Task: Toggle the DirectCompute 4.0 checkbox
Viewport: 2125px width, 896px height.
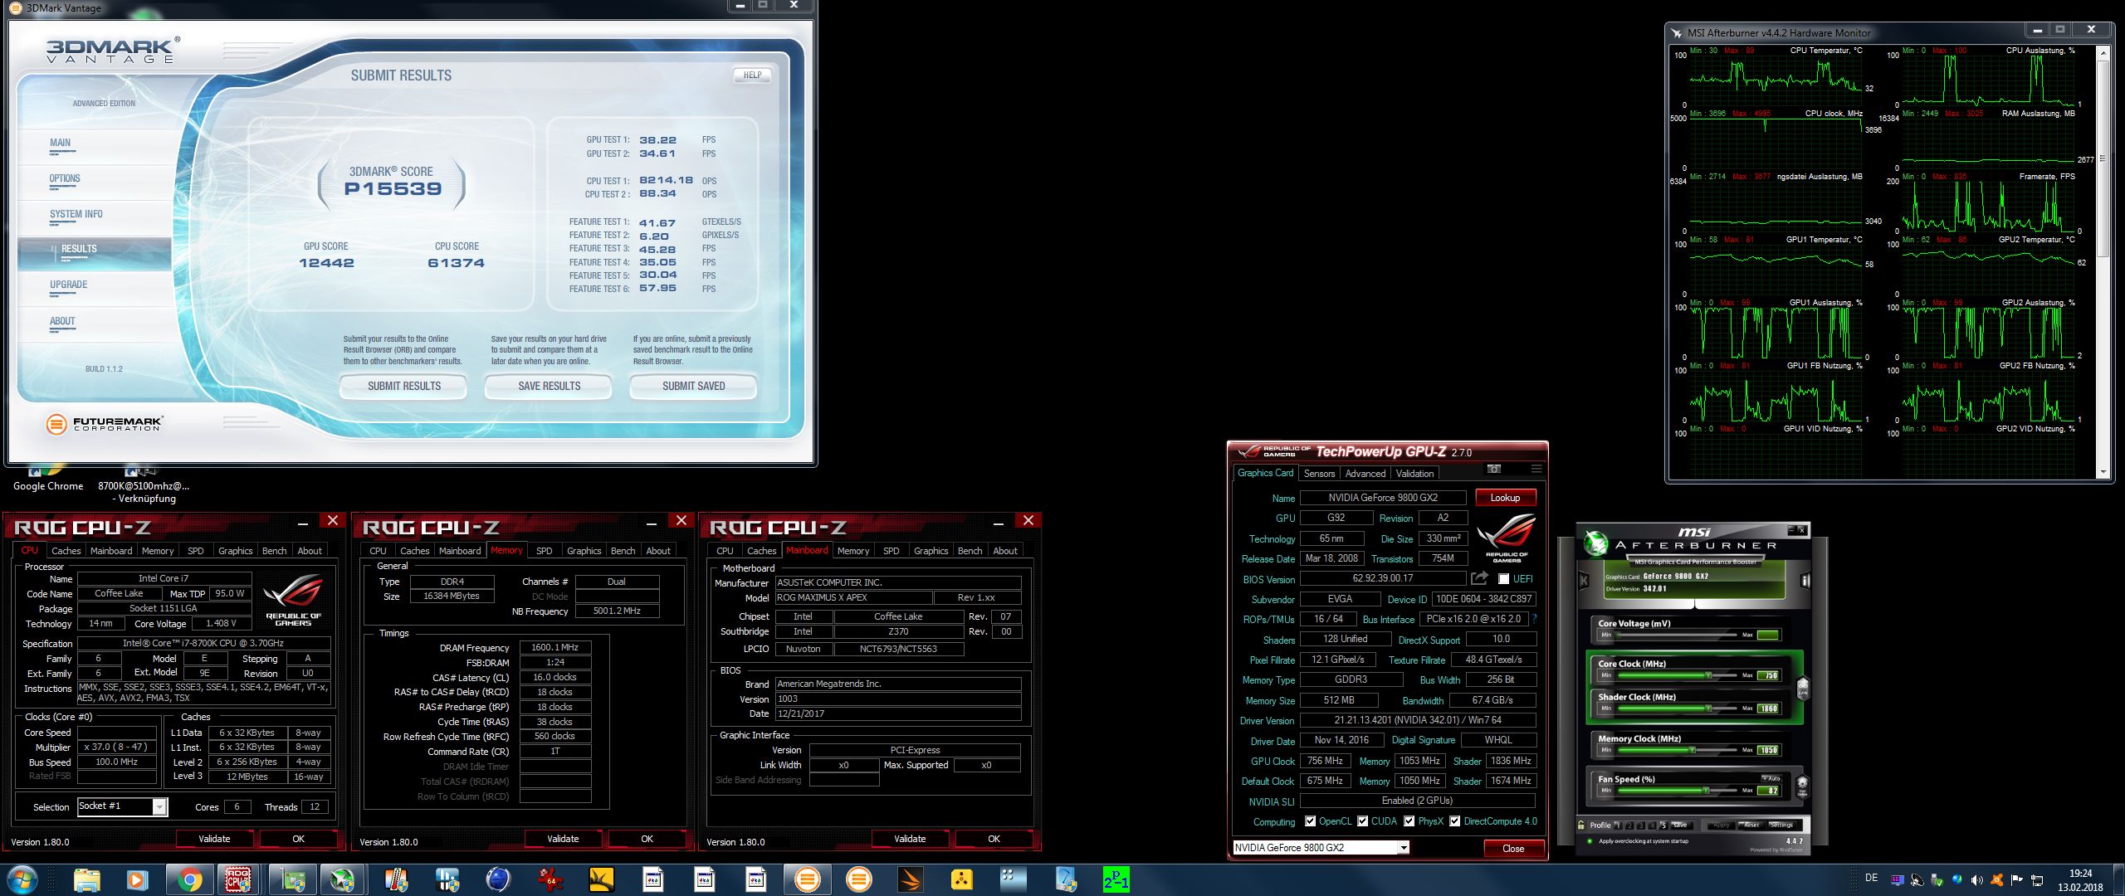Action: point(1454,821)
